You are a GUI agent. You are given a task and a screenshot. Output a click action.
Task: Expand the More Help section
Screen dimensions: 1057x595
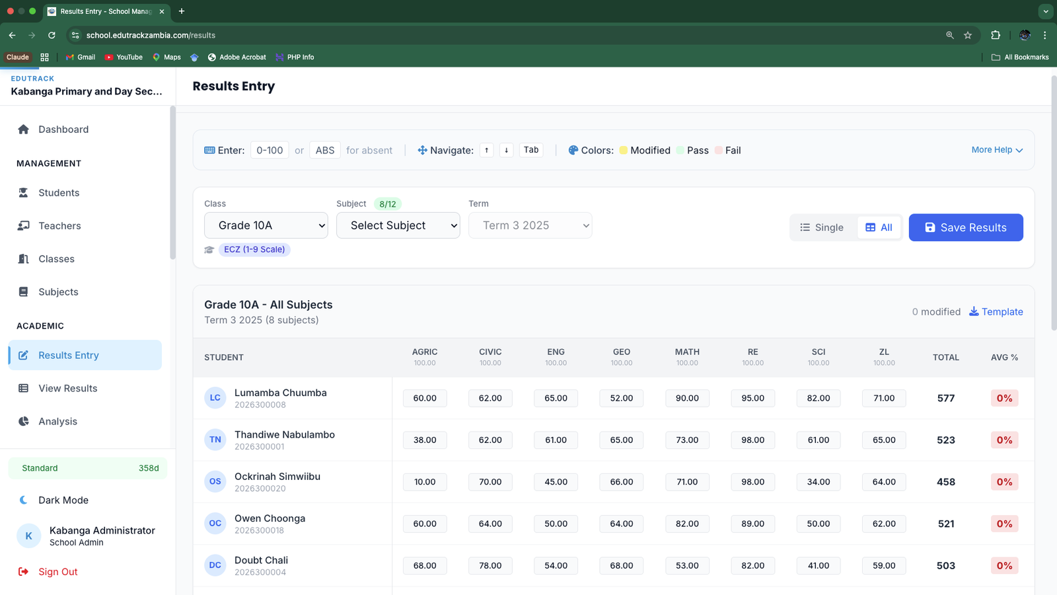point(997,150)
